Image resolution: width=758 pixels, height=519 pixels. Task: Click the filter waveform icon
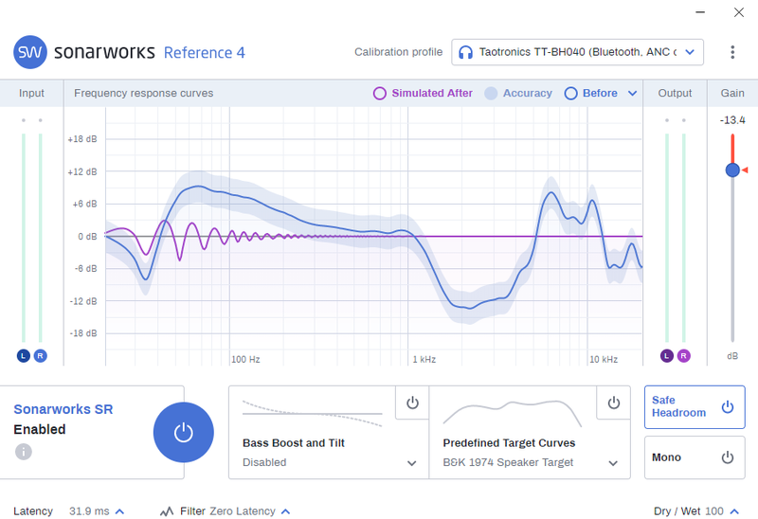167,511
